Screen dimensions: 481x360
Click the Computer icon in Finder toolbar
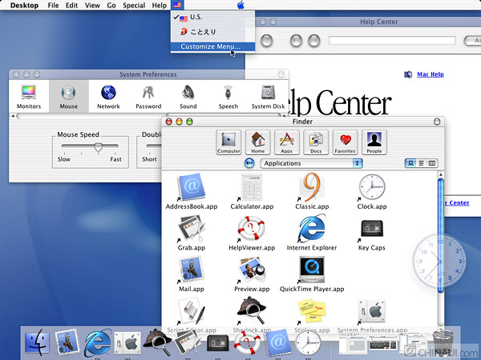pyautogui.click(x=228, y=142)
